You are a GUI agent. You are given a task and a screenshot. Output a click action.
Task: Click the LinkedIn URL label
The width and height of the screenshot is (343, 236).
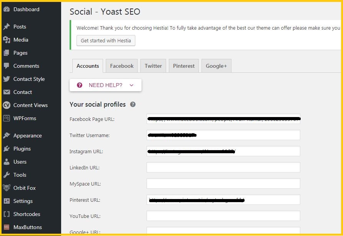click(85, 168)
